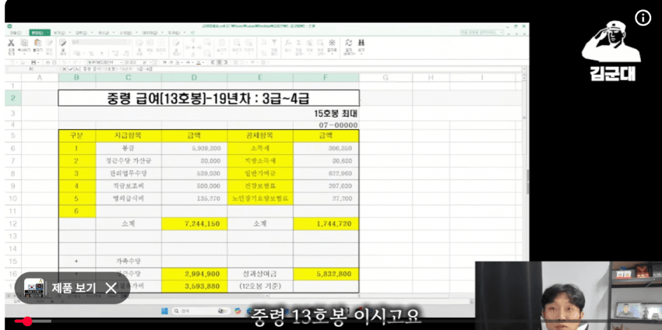Click the formula bar input field
This screenshot has width=662, height=330.
pyautogui.click(x=300, y=68)
